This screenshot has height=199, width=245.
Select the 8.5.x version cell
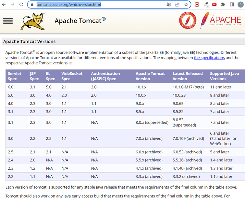click(x=140, y=112)
